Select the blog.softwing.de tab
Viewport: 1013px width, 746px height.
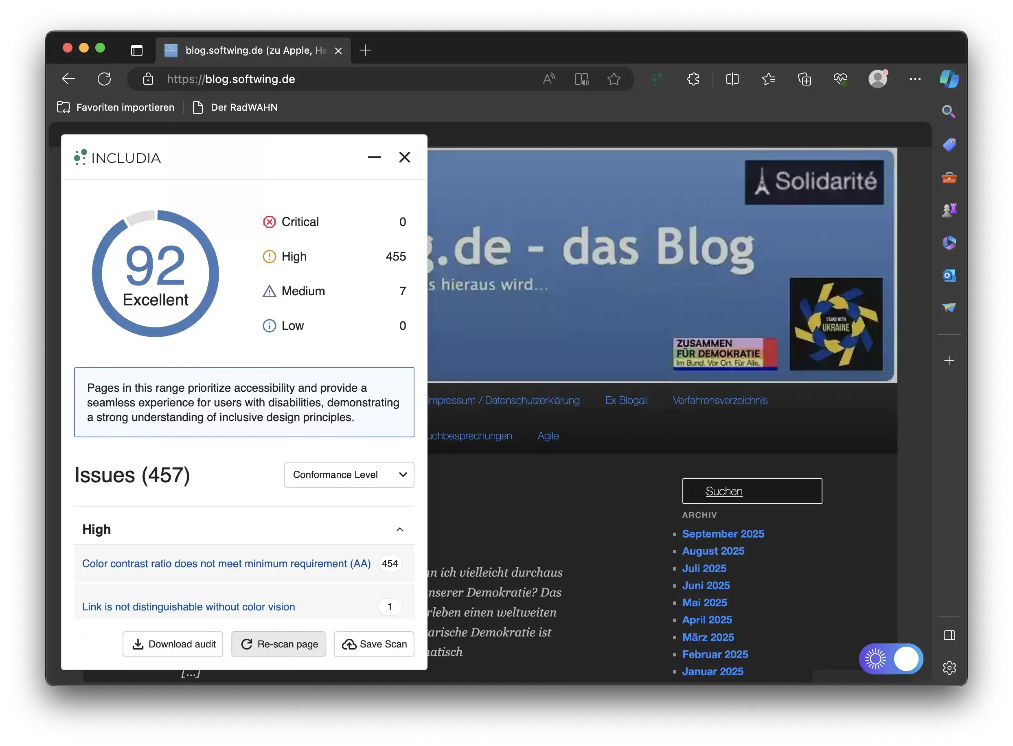[x=253, y=50]
